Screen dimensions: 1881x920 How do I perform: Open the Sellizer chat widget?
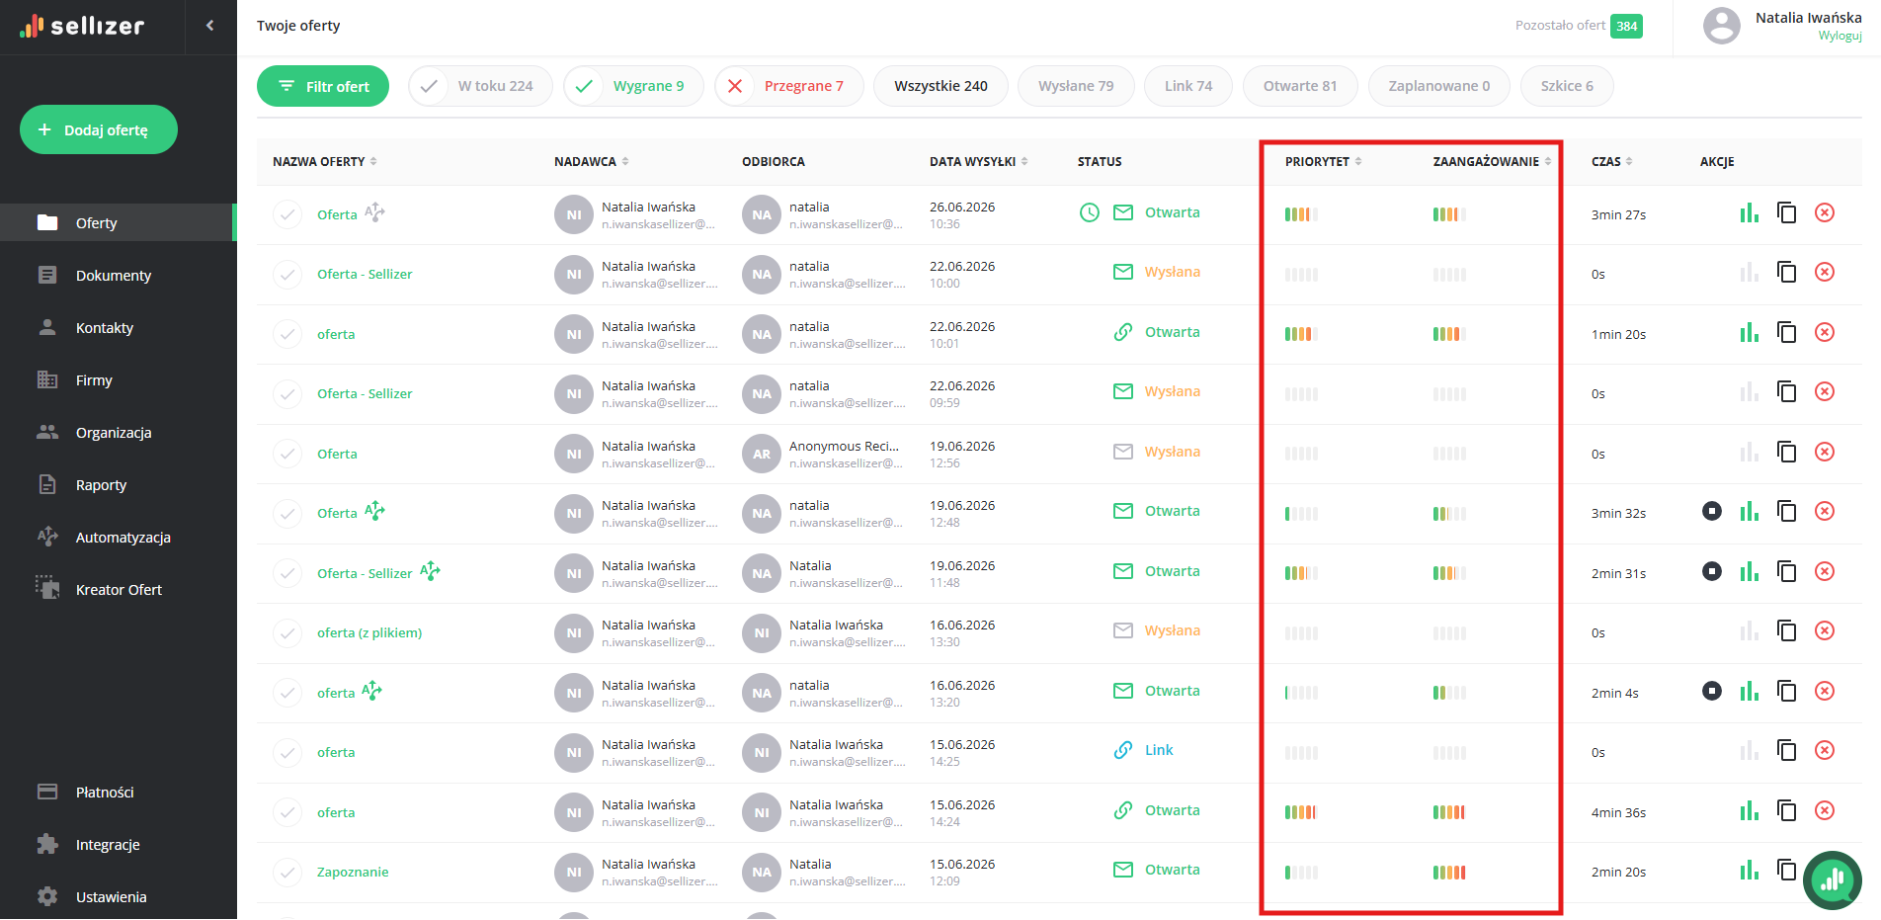[x=1833, y=879]
